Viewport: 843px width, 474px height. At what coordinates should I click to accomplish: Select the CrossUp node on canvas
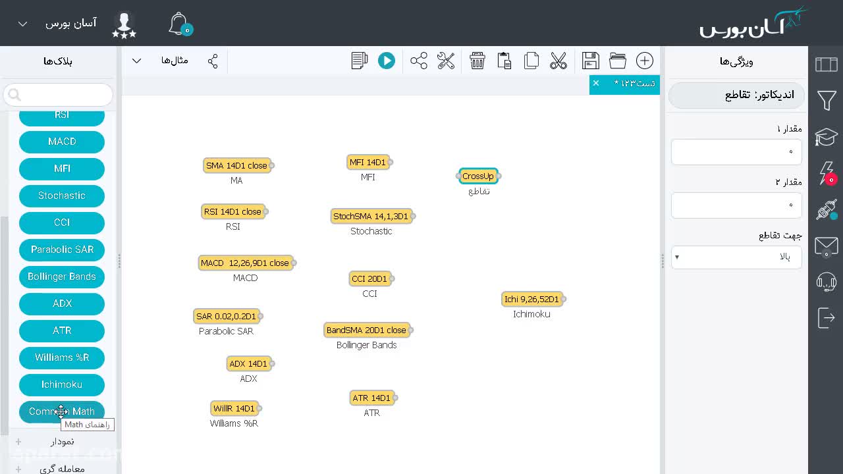(x=478, y=176)
